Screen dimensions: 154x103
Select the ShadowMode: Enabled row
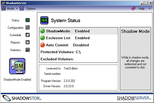point(79,31)
